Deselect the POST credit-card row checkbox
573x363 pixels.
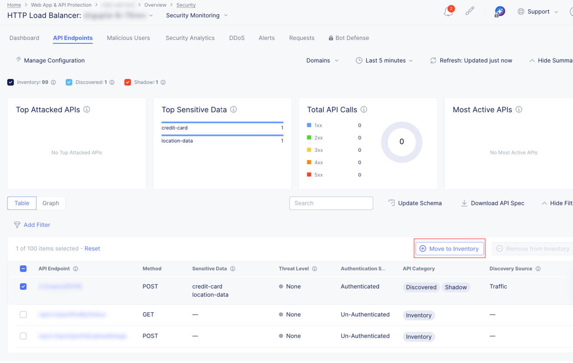(23, 287)
